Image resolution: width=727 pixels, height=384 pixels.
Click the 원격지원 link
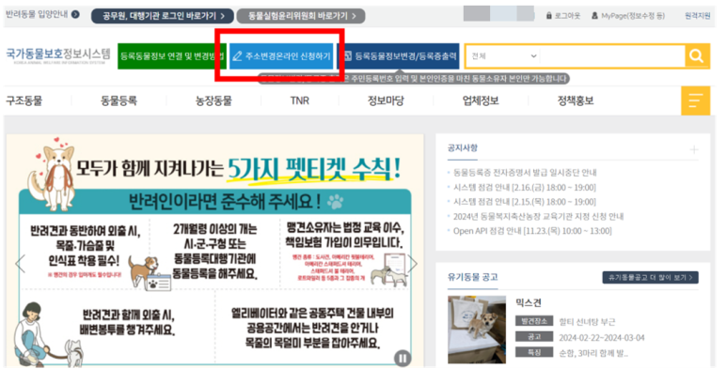click(x=697, y=16)
